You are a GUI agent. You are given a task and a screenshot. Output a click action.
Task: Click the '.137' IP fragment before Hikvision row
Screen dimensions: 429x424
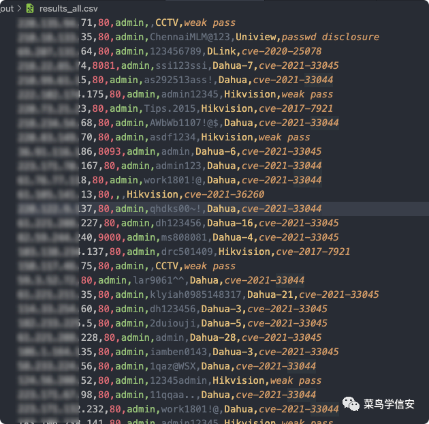92,252
